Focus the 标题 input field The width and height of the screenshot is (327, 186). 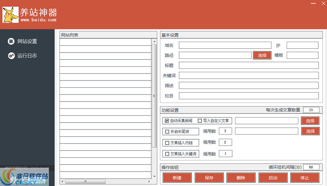click(249, 65)
